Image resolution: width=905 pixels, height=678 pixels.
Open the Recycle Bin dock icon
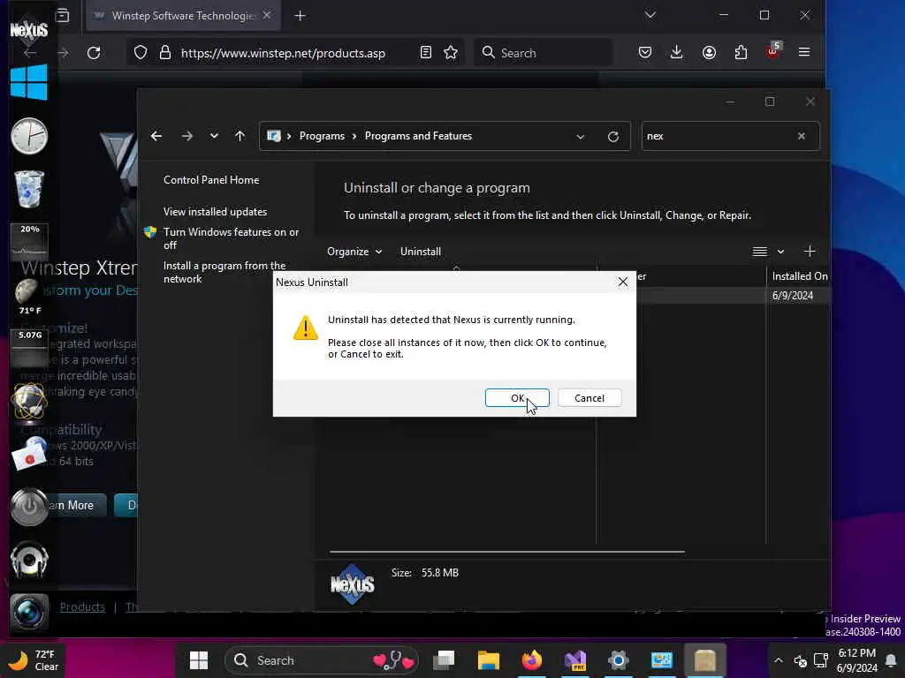[x=29, y=189]
